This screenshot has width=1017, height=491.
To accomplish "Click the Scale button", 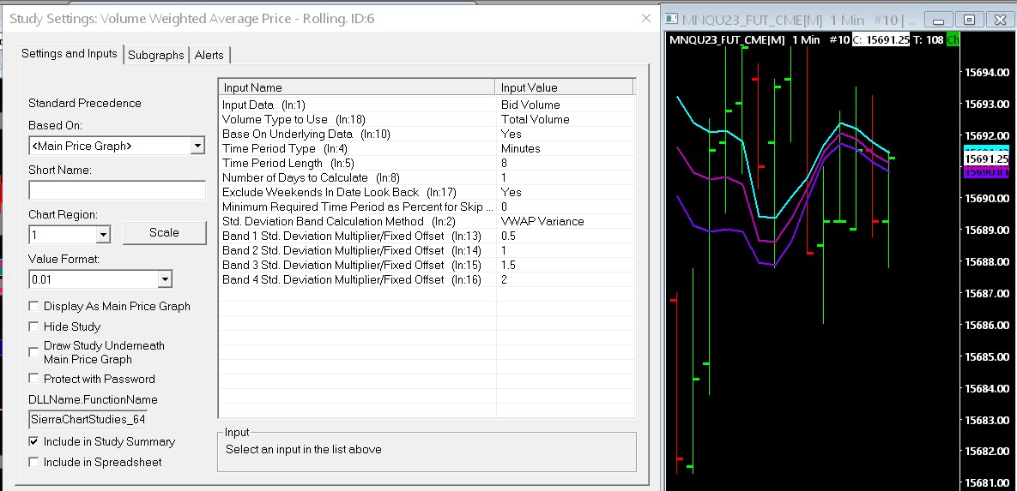I will [x=164, y=232].
